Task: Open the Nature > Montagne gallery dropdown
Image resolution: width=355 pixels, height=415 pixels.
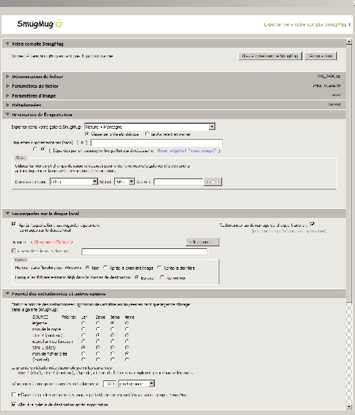Action: click(212, 127)
